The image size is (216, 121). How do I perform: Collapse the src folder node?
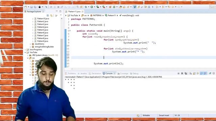pos(28,58)
